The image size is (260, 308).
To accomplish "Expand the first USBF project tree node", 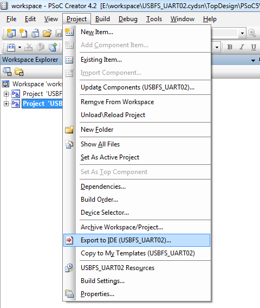I will [6, 94].
